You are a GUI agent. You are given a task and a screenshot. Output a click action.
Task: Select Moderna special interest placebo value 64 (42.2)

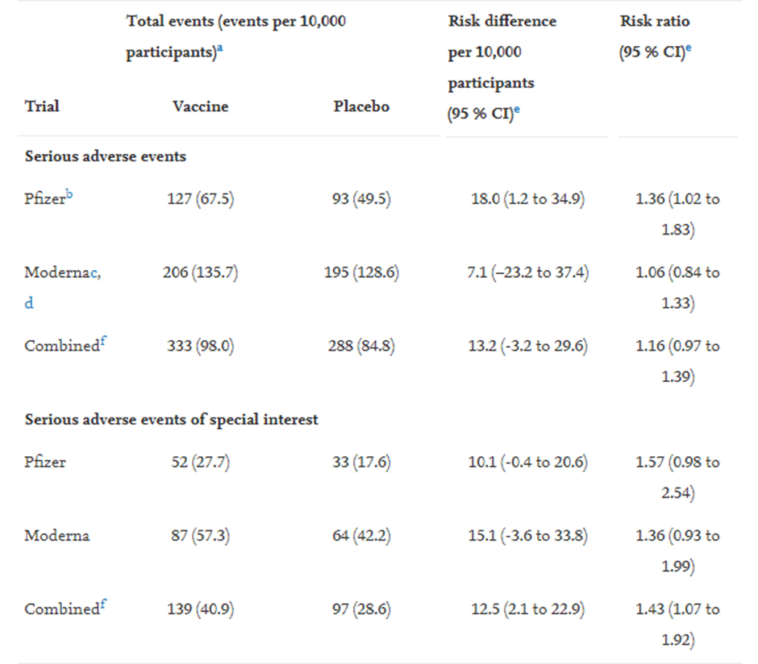(361, 536)
